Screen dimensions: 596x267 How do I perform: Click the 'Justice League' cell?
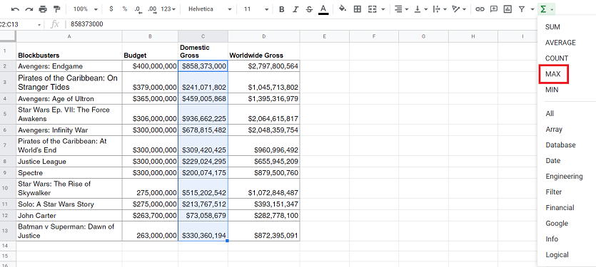tap(69, 162)
